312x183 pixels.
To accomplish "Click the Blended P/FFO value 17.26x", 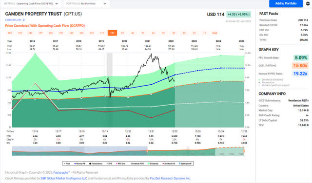I will [304, 25].
